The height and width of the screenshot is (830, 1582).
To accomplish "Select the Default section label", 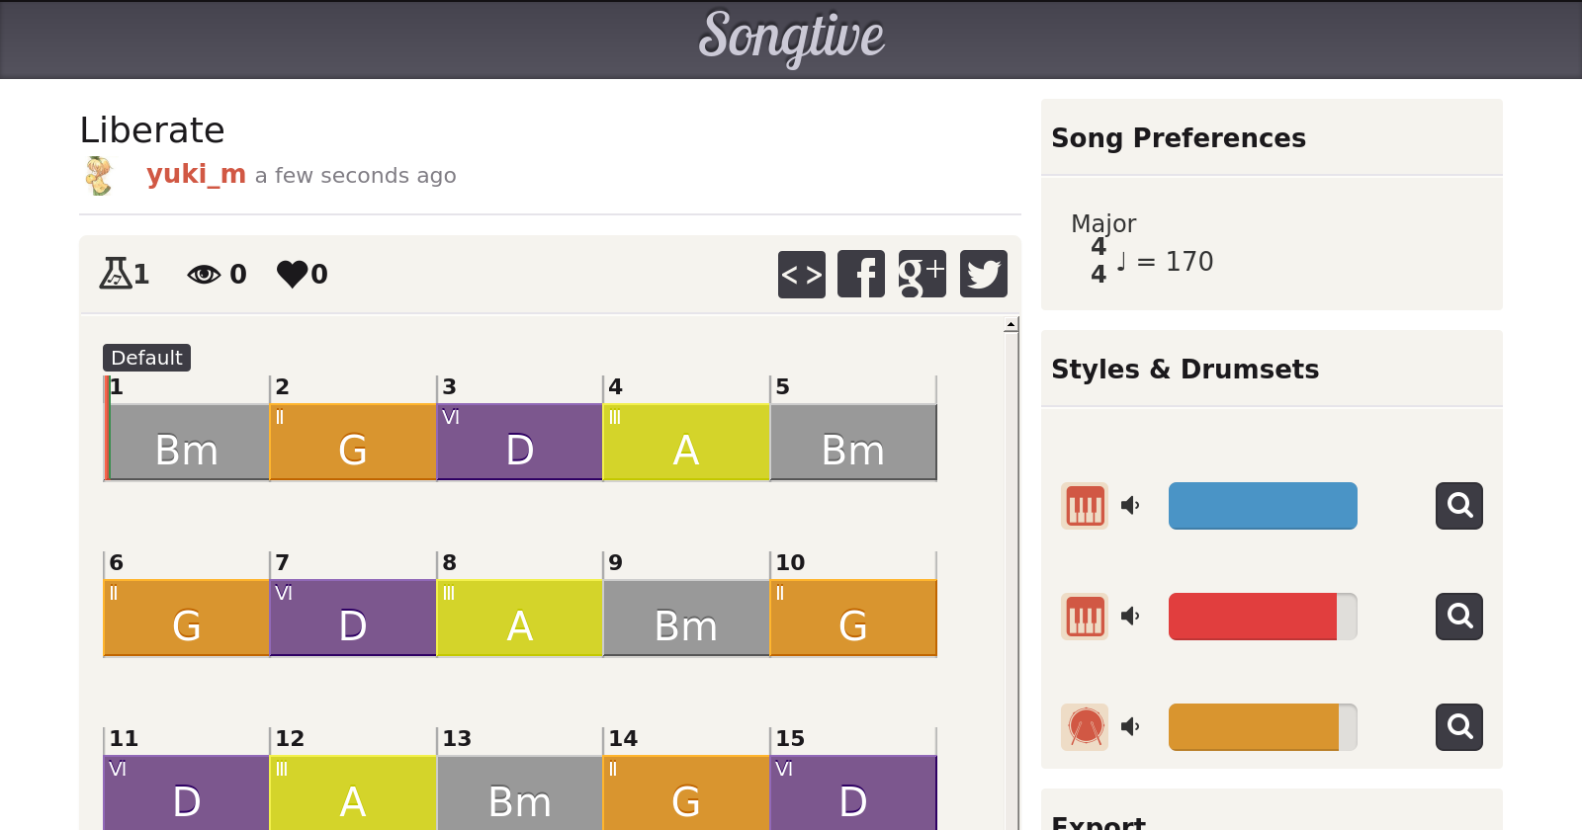I will point(146,358).
